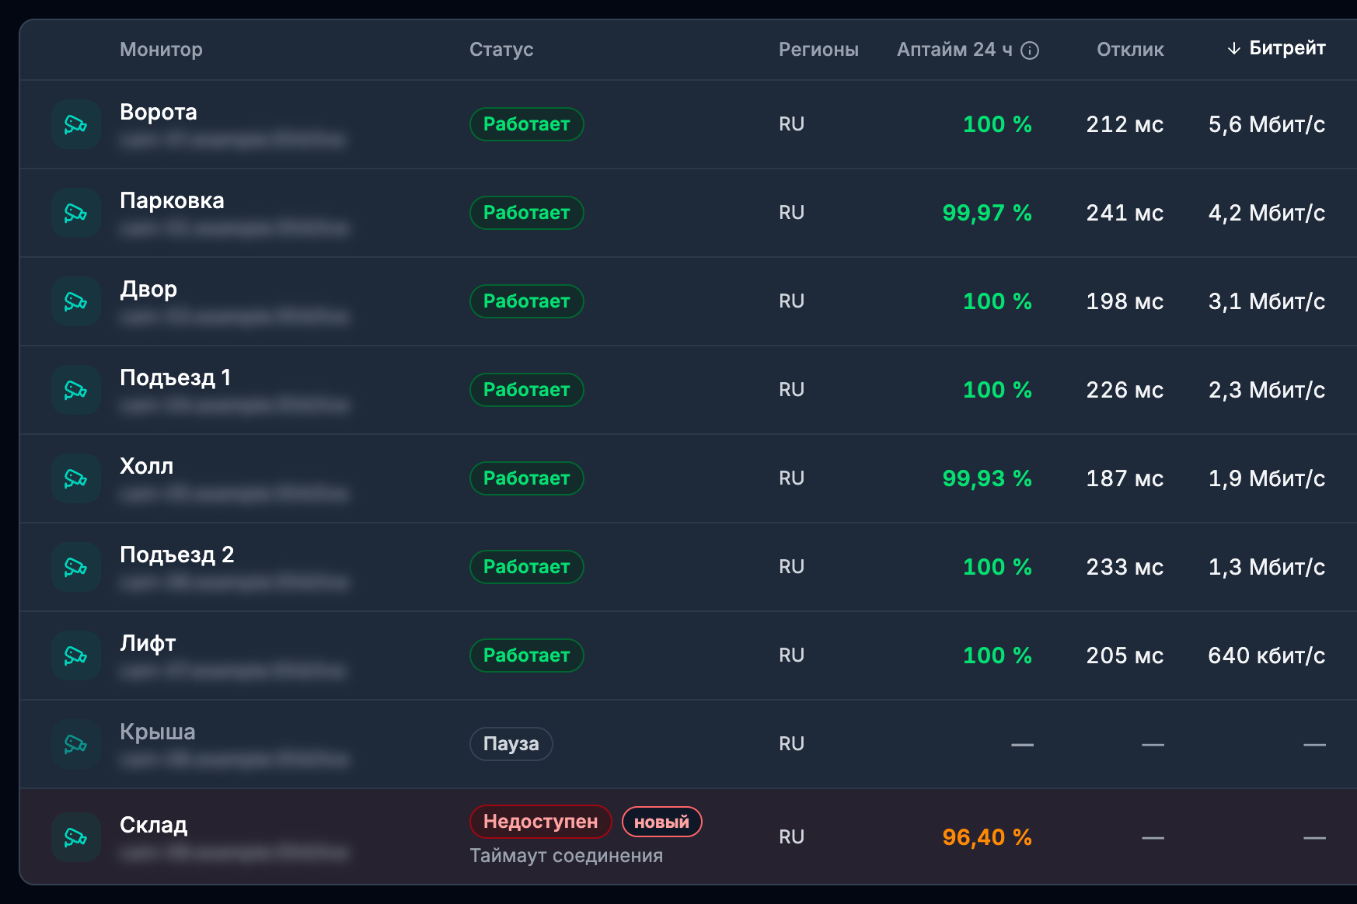The height and width of the screenshot is (904, 1357).
Task: Select the Подъезд 1 monitor name
Action: [x=176, y=377]
